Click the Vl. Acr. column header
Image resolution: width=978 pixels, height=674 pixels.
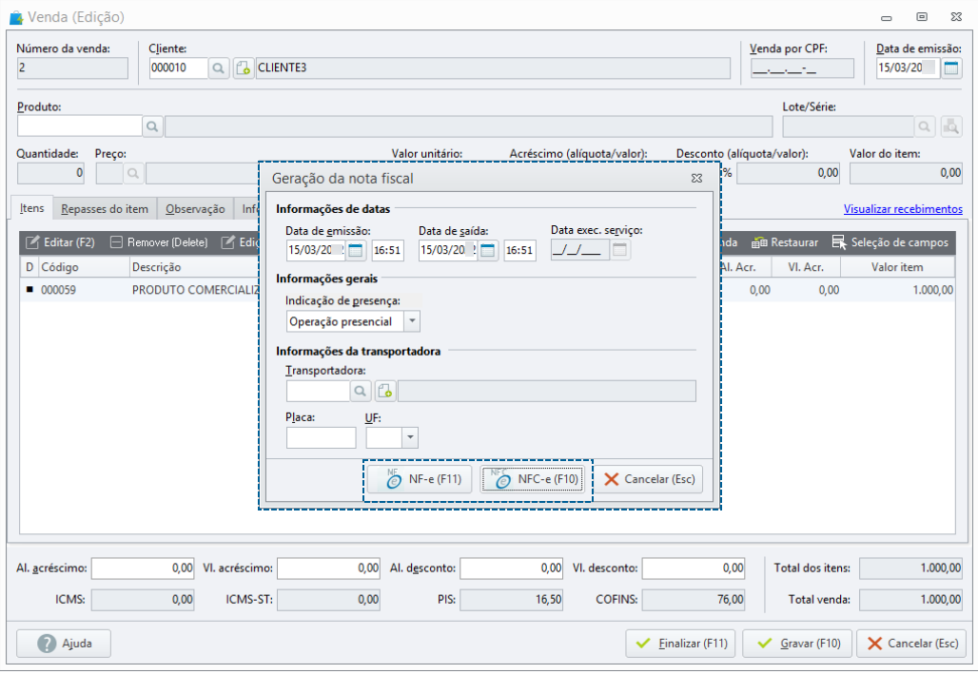point(806,267)
